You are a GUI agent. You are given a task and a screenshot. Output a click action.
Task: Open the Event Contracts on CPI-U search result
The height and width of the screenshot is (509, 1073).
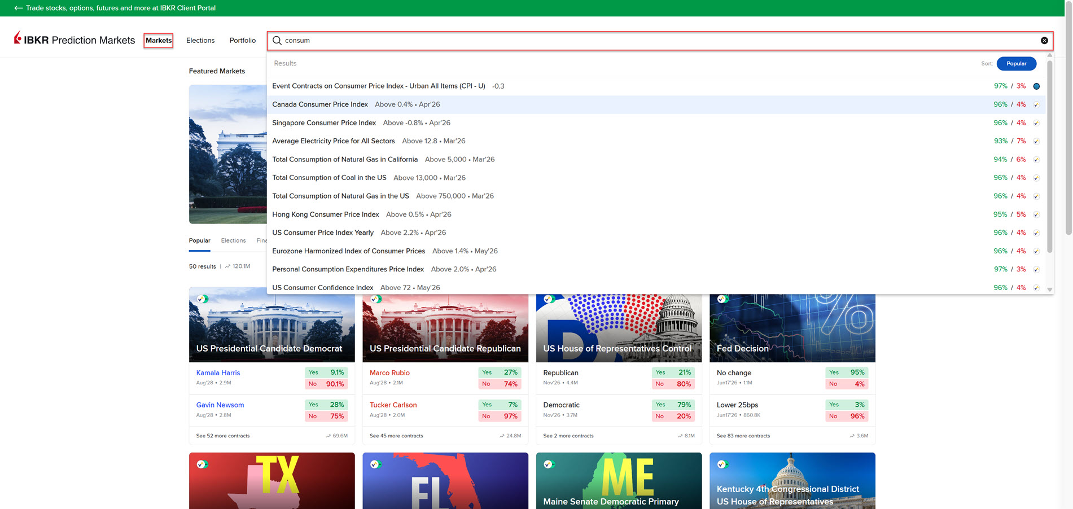click(656, 86)
